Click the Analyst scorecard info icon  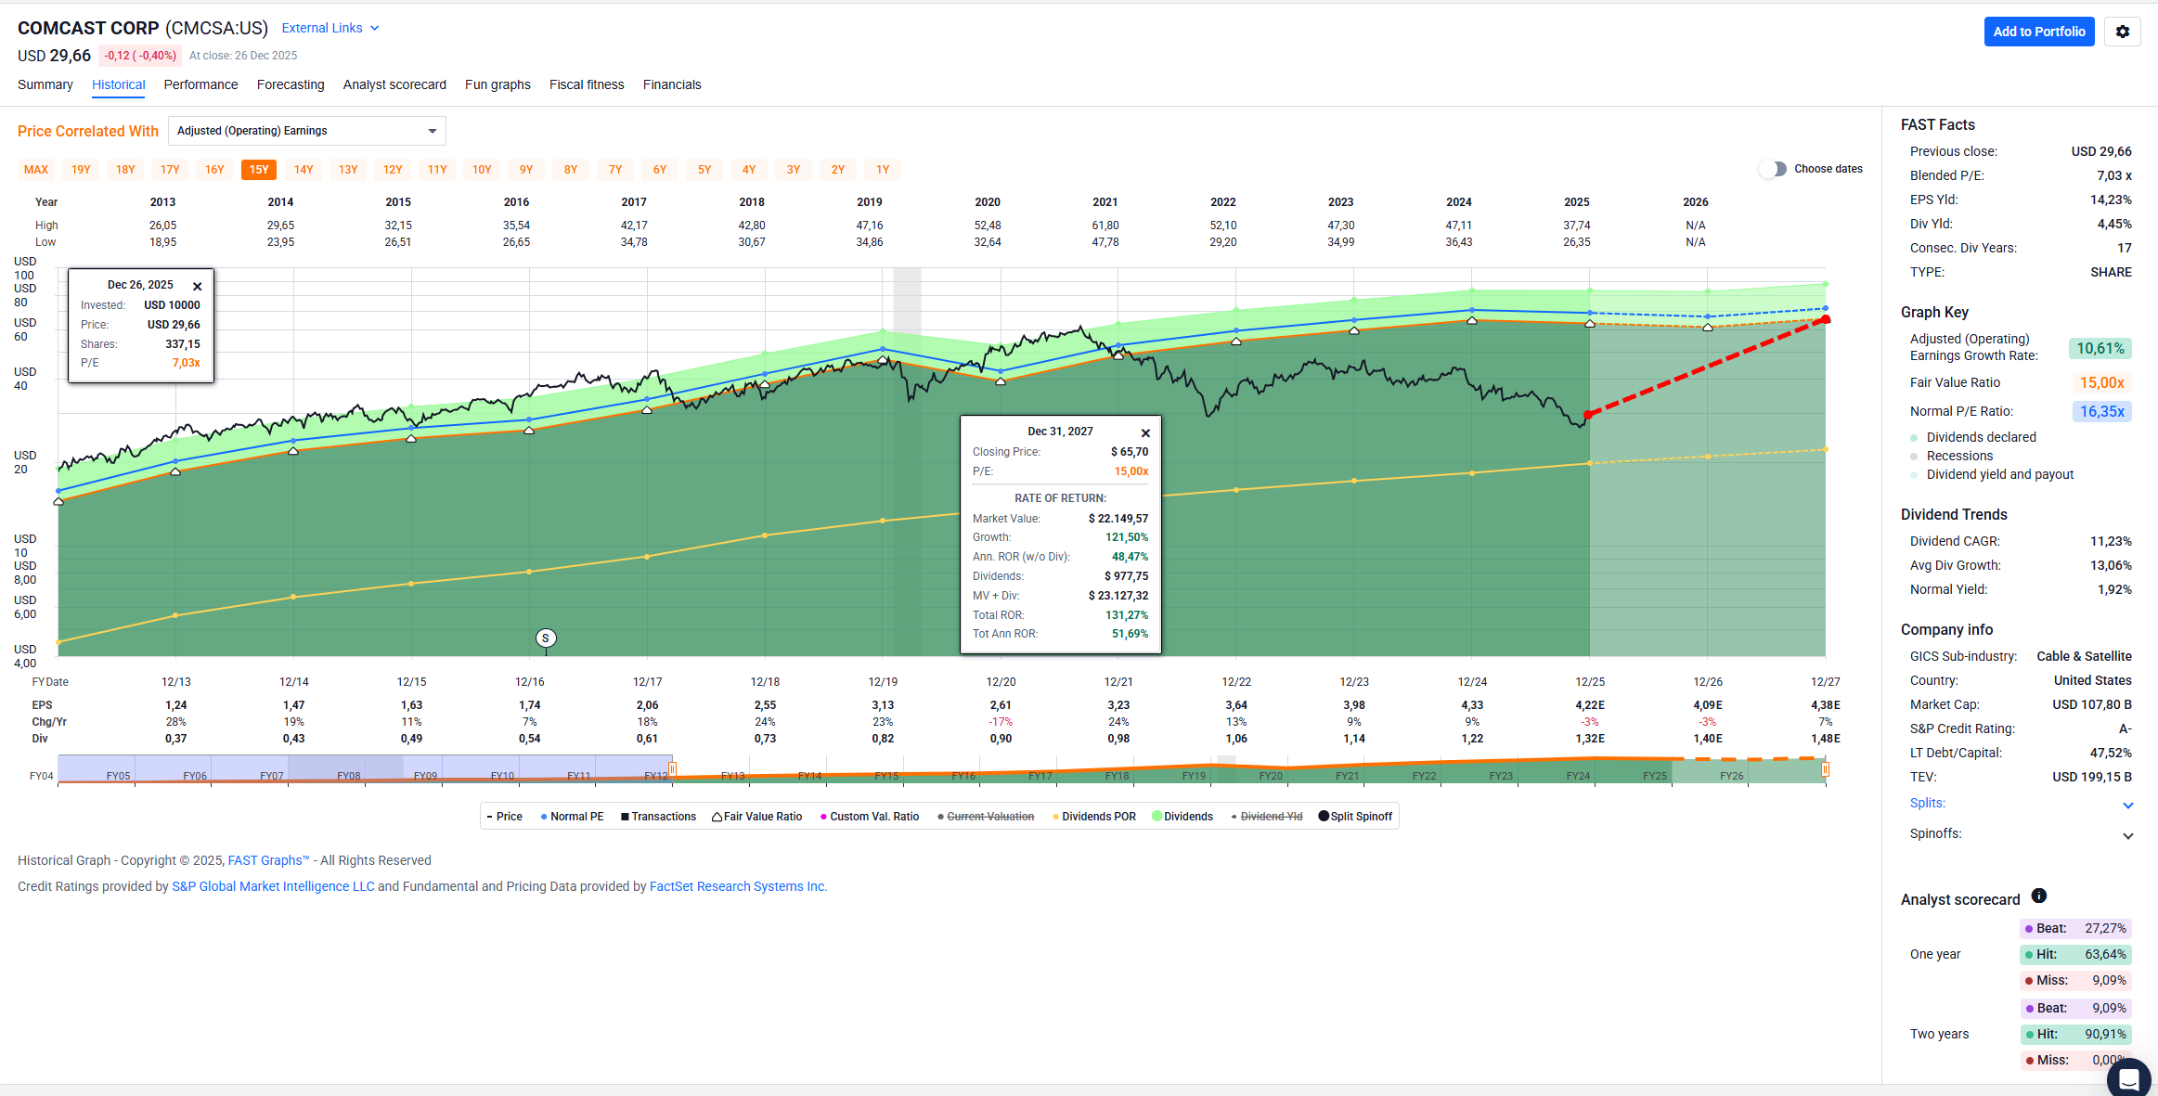(2038, 896)
